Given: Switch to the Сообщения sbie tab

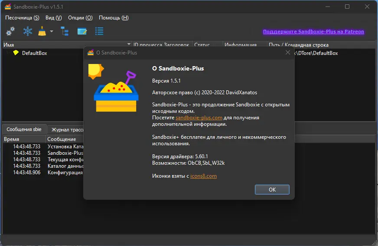Looking at the screenshot, I should [24, 129].
